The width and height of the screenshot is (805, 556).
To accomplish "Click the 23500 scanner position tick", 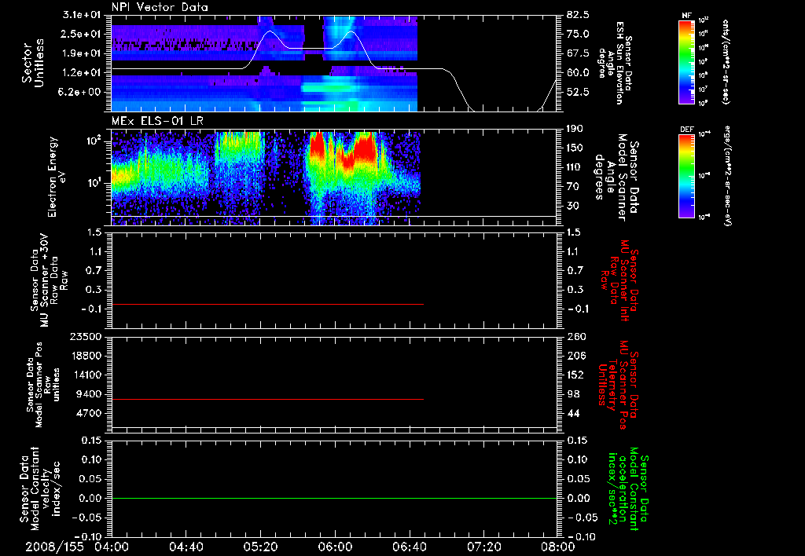I will click(86, 337).
